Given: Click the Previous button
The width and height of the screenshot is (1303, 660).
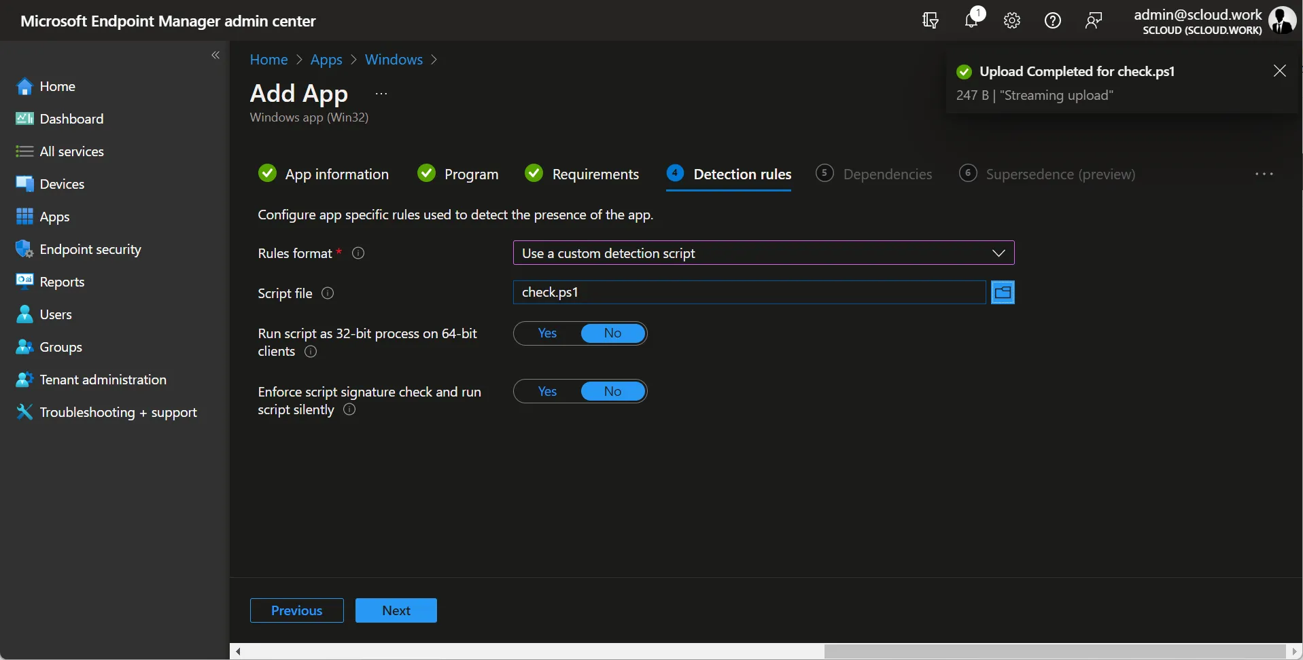Looking at the screenshot, I should (297, 610).
